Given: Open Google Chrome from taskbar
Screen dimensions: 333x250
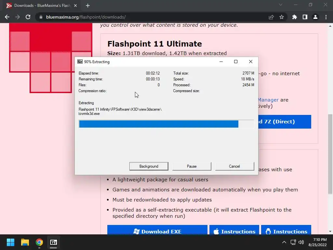Looking at the screenshot, I should [x=39, y=242].
